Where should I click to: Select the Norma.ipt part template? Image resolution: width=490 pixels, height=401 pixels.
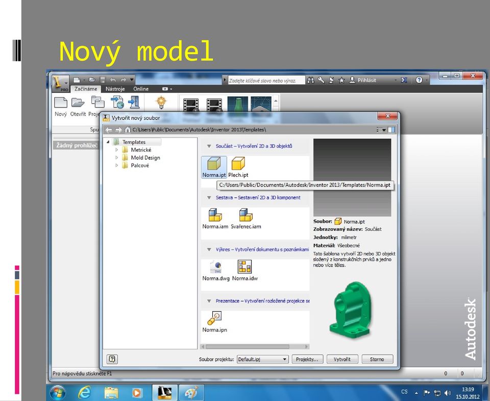click(214, 167)
